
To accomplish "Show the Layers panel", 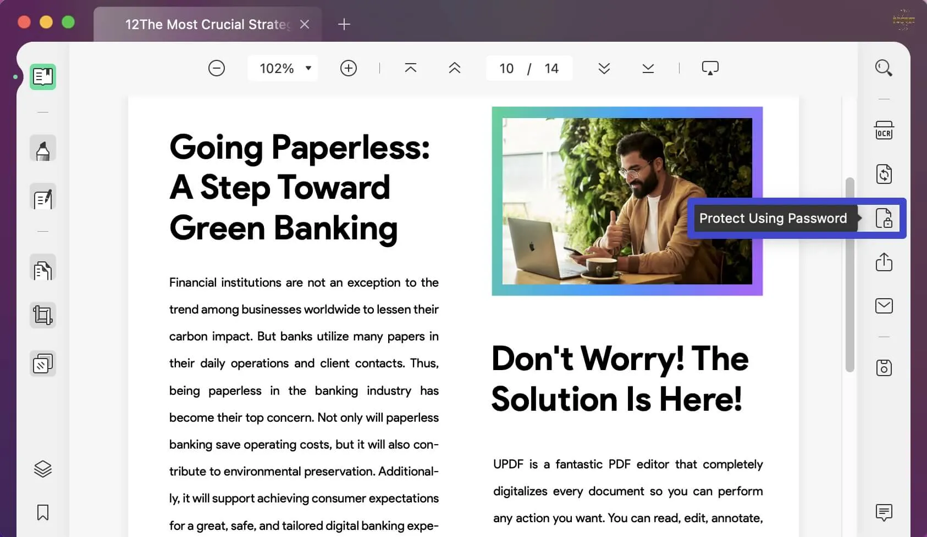I will click(43, 468).
